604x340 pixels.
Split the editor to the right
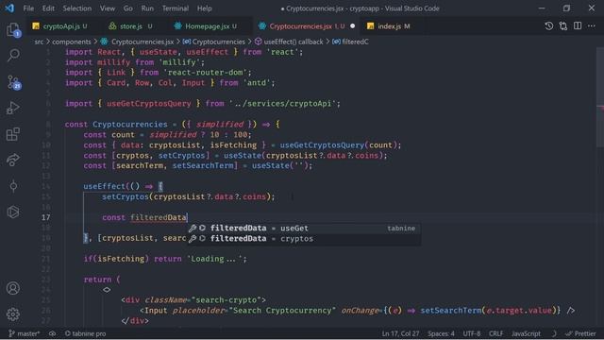578,25
